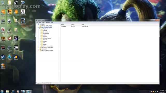The width and height of the screenshot is (166, 93).
Task: Expand the HKEY_CURRENT_CONFIG arrow
Action: 39,51
